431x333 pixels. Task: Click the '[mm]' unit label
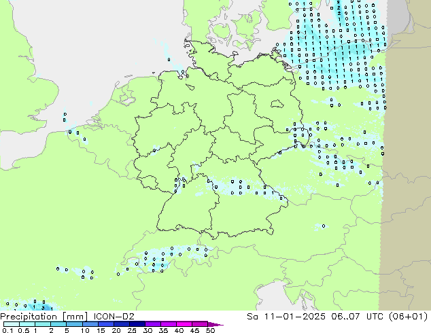click(75, 317)
